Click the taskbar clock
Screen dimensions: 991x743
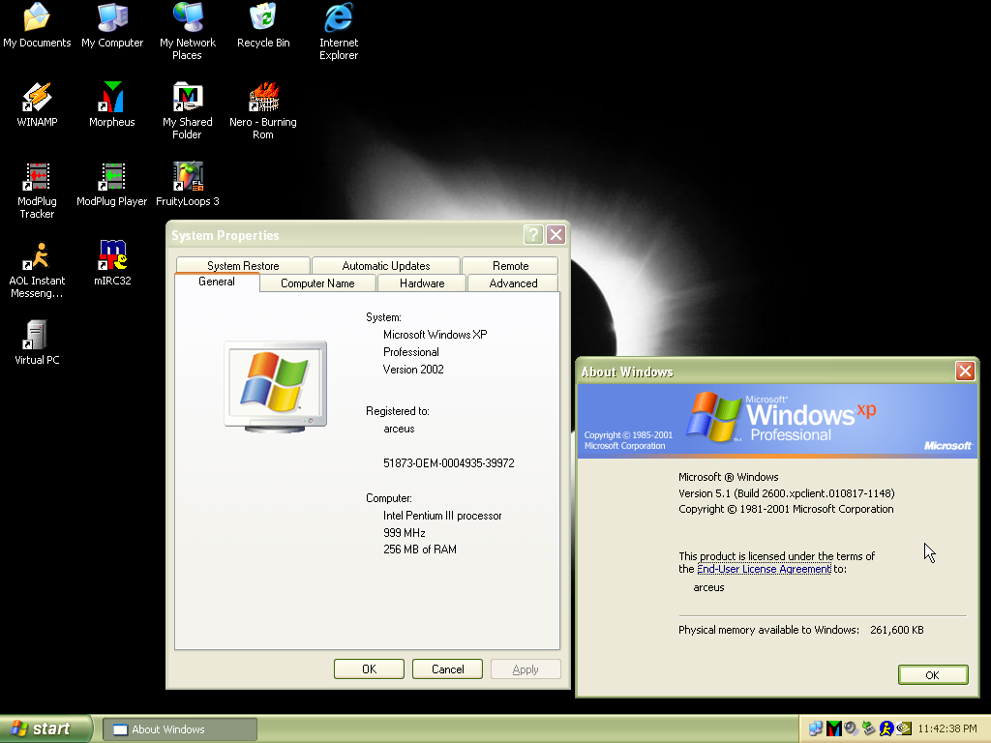(x=947, y=728)
